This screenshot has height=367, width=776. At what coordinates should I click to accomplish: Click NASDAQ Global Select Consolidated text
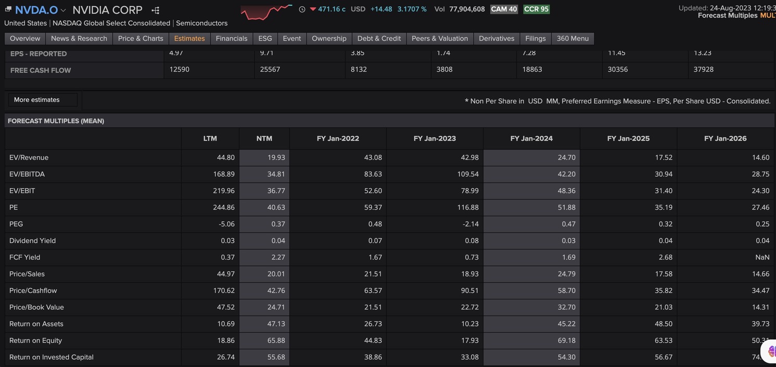click(111, 23)
